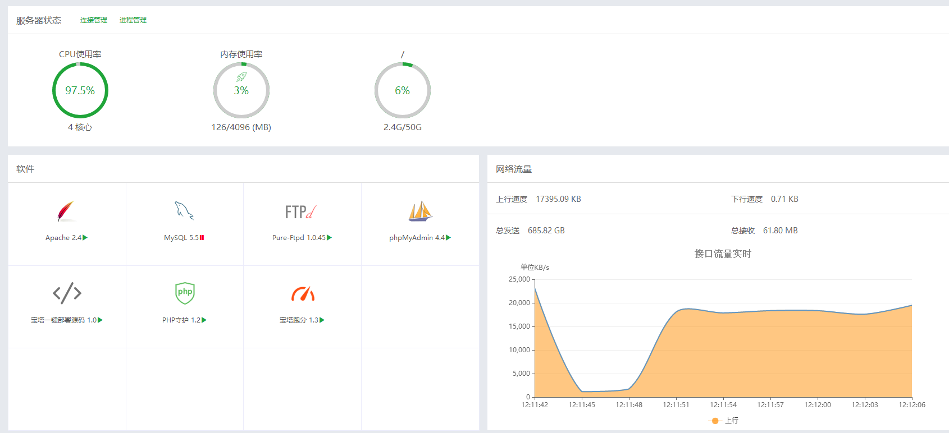The height and width of the screenshot is (433, 949).
Task: Click the play arrow beside 宝塔一键部署源码 1.0
Action: [100, 320]
